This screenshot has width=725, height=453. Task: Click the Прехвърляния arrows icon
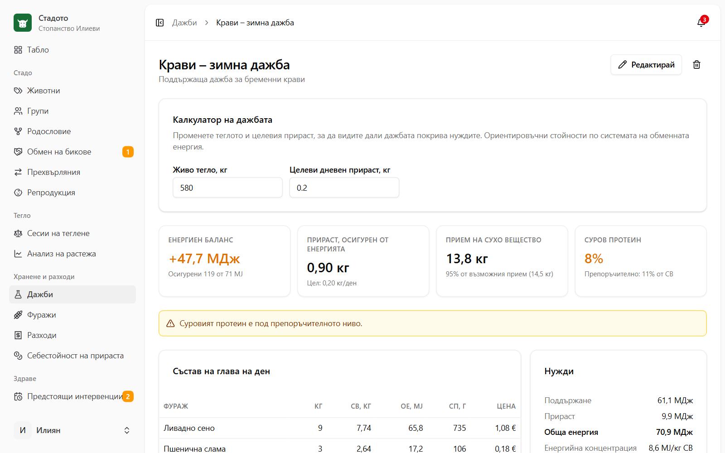coord(18,172)
